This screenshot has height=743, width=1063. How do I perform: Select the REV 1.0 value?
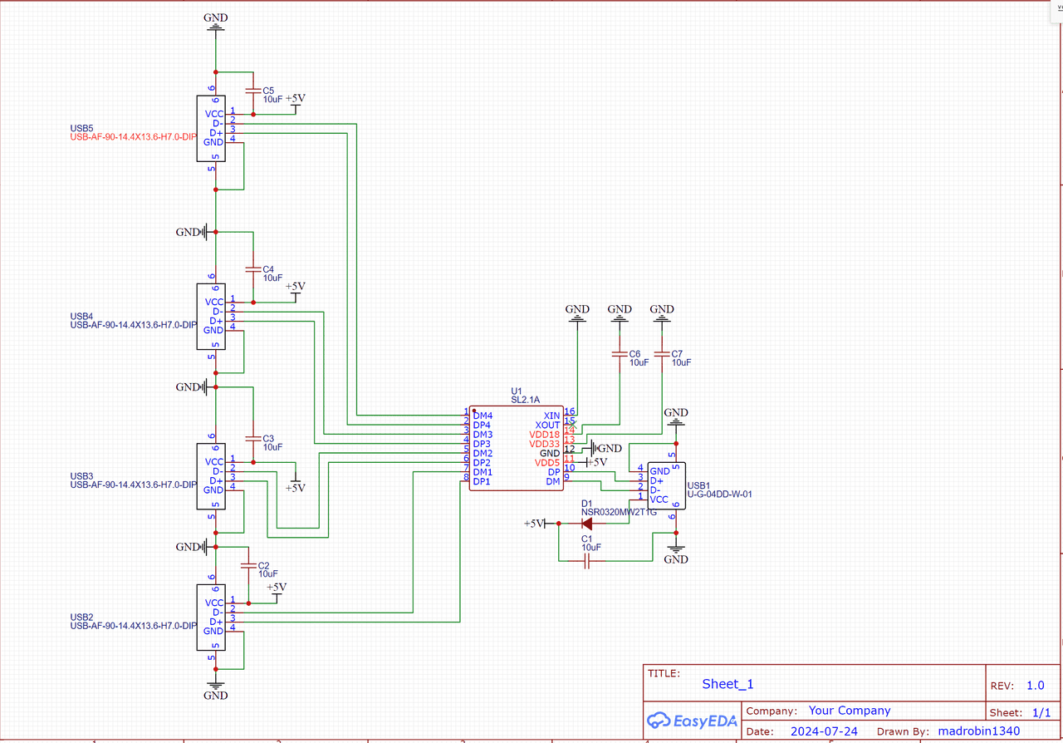tap(1035, 686)
